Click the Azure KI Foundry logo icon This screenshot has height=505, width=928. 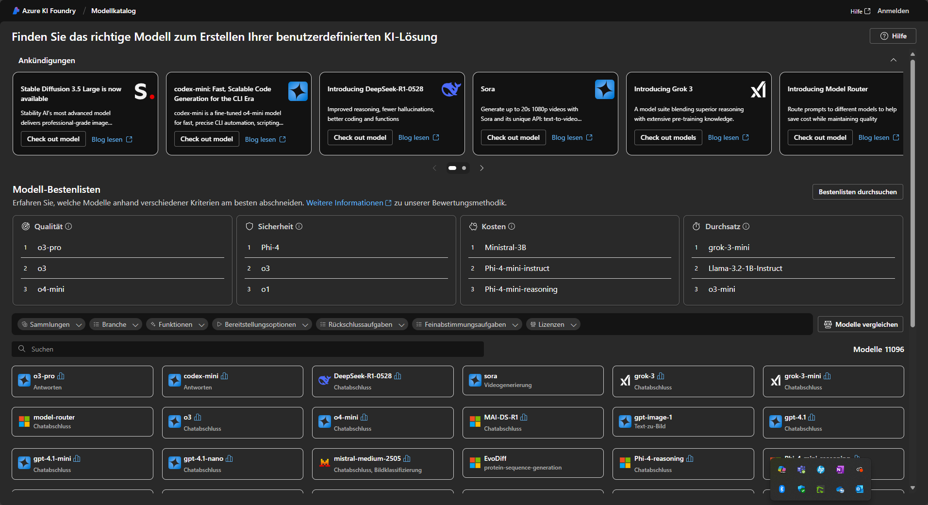(x=16, y=11)
